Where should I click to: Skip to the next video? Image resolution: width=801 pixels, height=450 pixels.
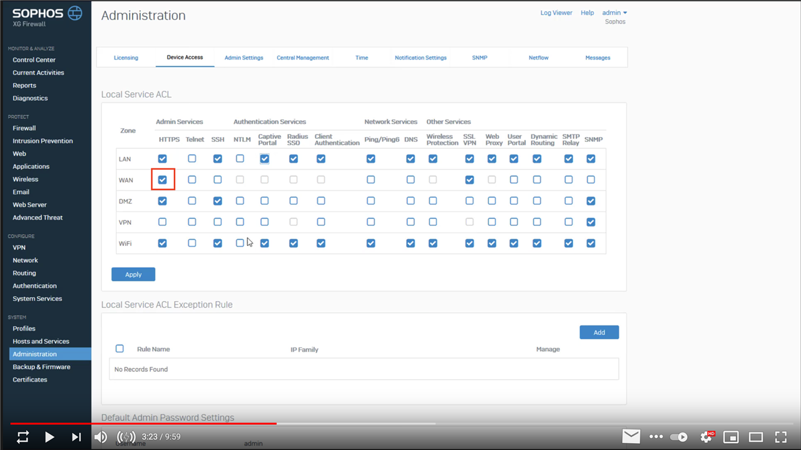coord(76,437)
